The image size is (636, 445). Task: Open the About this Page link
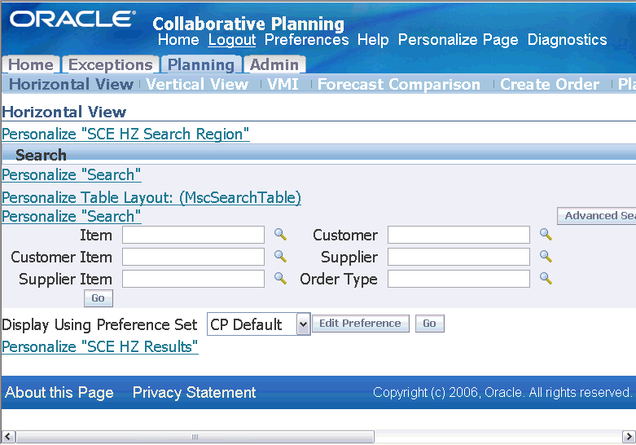[59, 393]
